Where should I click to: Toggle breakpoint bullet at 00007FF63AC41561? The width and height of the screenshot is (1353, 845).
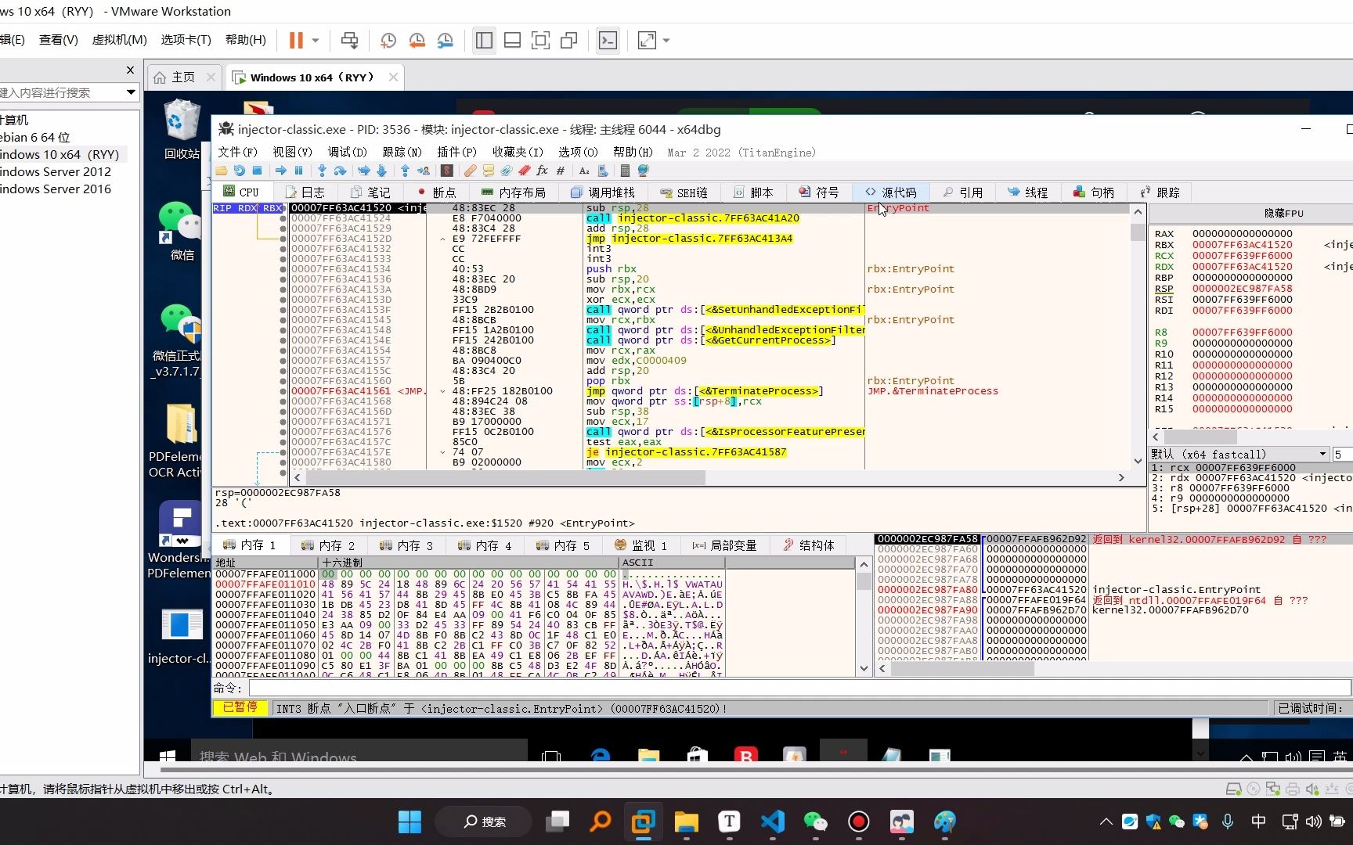pyautogui.click(x=283, y=391)
